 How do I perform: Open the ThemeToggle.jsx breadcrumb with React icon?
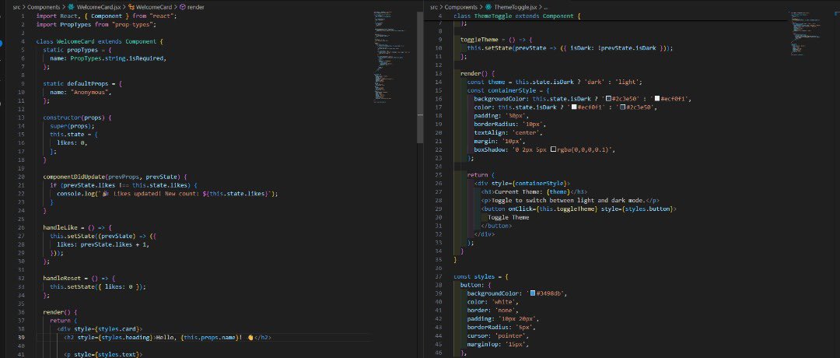click(511, 8)
